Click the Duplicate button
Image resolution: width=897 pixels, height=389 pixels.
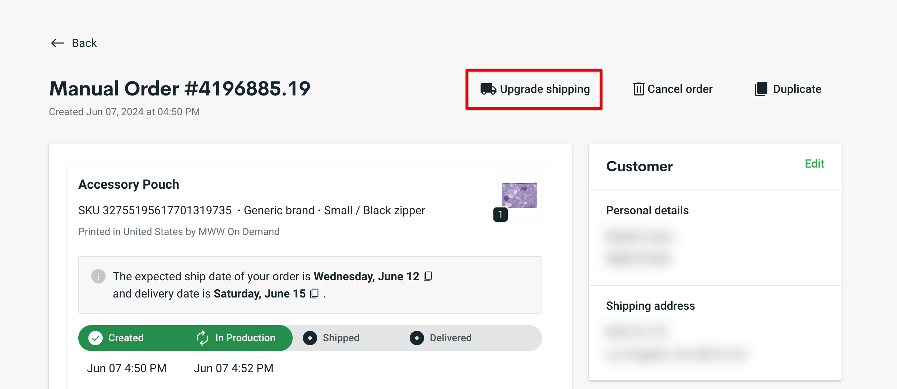(789, 89)
